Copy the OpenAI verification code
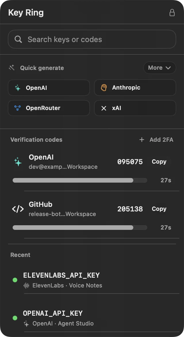This screenshot has width=184, height=337. tap(159, 162)
